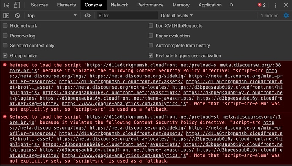The height and width of the screenshot is (166, 292).
Task: Click the red error count badge
Action: [262, 5]
